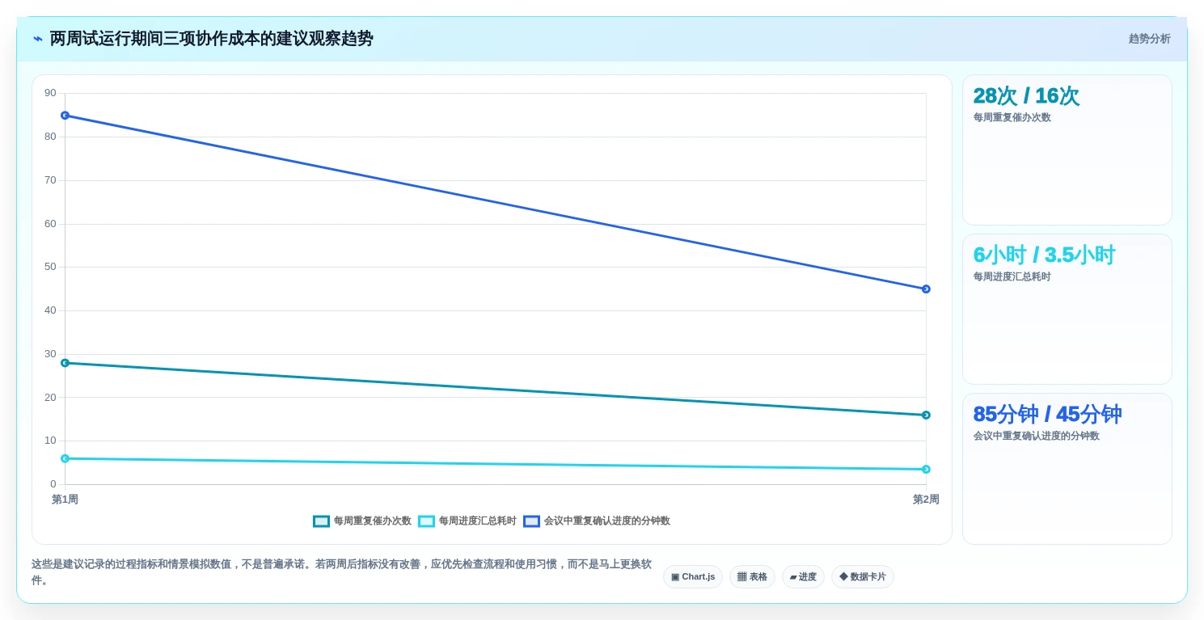
Task: Toggle the 每周重复催办次数 legend item
Action: [362, 521]
